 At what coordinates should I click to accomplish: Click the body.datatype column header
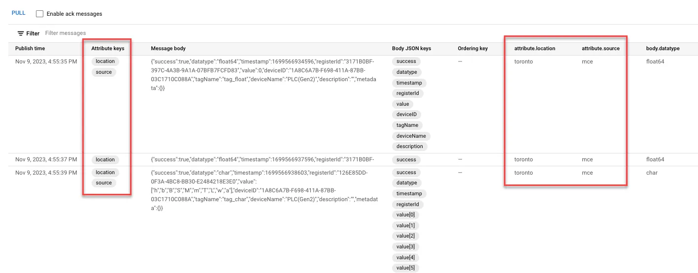point(663,48)
